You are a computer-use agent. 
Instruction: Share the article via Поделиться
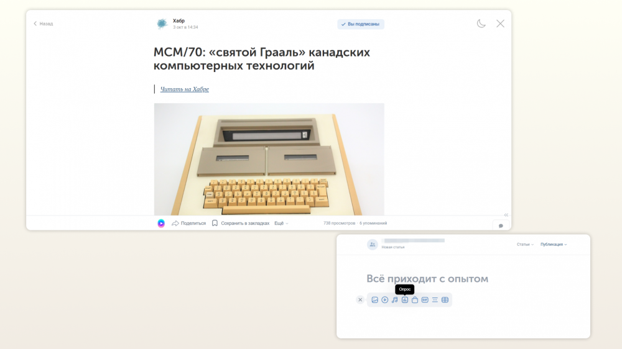point(189,224)
